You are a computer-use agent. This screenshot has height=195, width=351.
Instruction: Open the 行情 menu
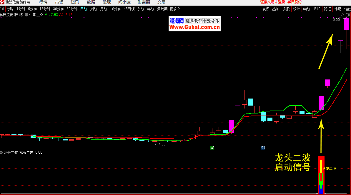[43, 2]
